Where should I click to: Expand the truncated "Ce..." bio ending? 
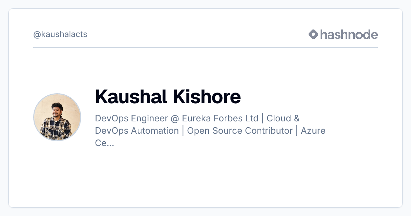point(104,143)
